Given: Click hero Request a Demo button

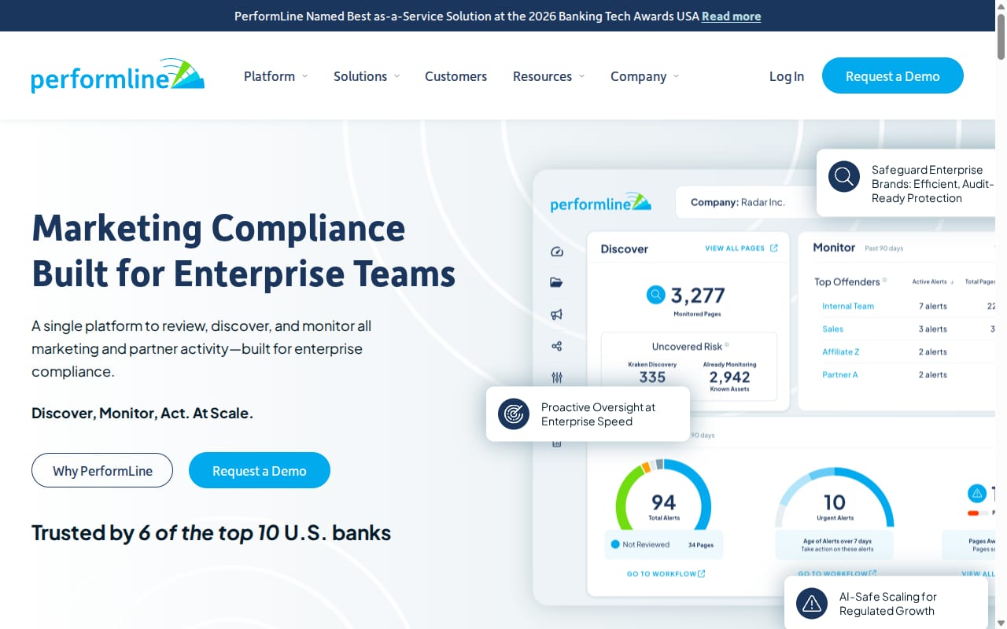Looking at the screenshot, I should [260, 470].
